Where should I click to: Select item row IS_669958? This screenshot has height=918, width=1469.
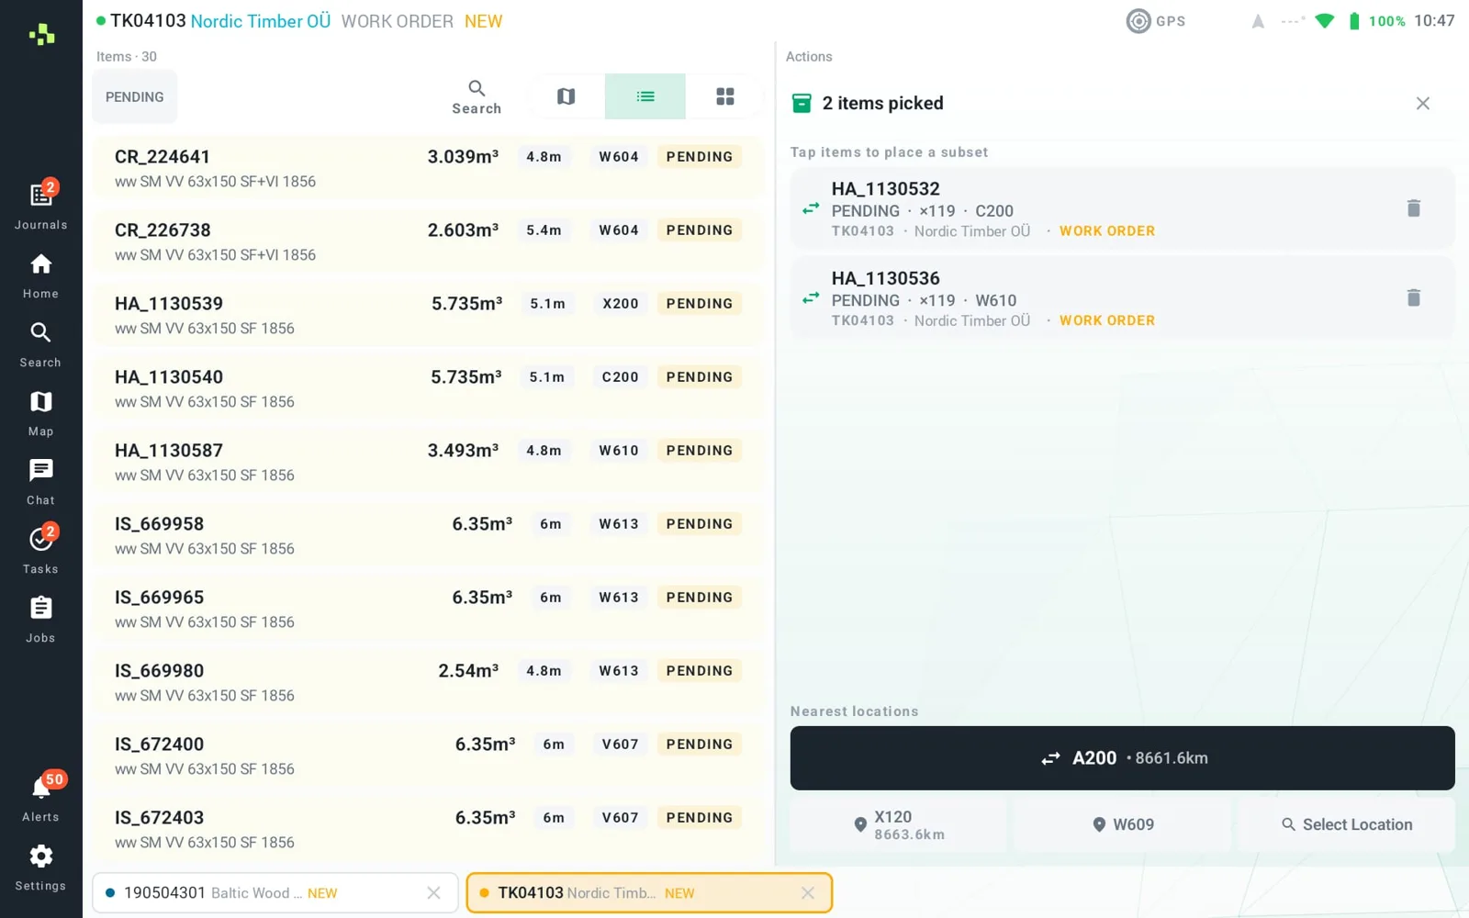pos(428,535)
